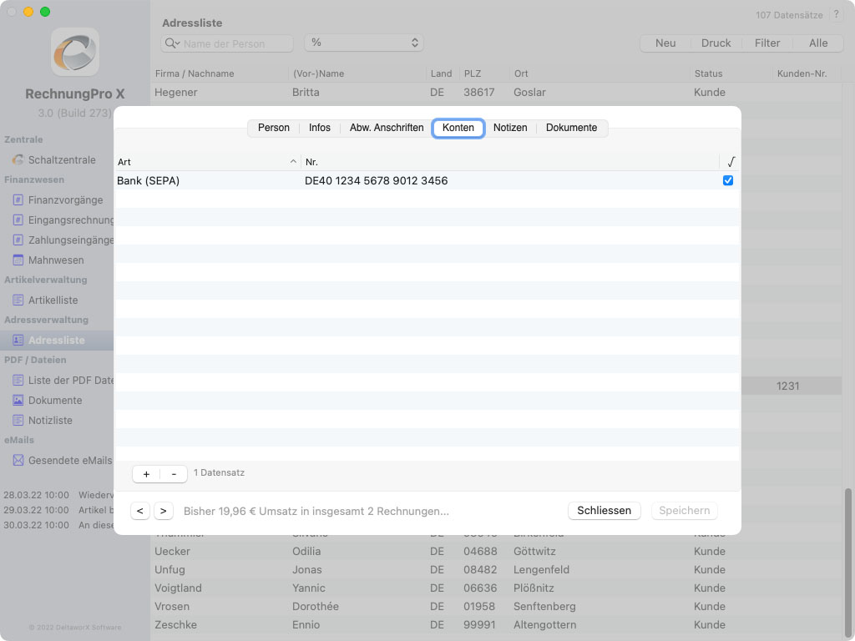
Task: Click the Name der Person search field
Action: (236, 43)
